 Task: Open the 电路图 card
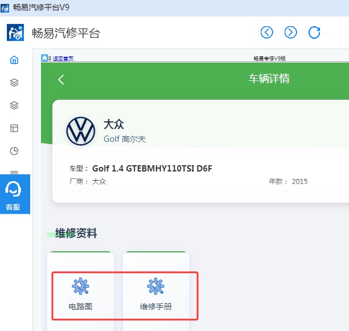tap(81, 292)
